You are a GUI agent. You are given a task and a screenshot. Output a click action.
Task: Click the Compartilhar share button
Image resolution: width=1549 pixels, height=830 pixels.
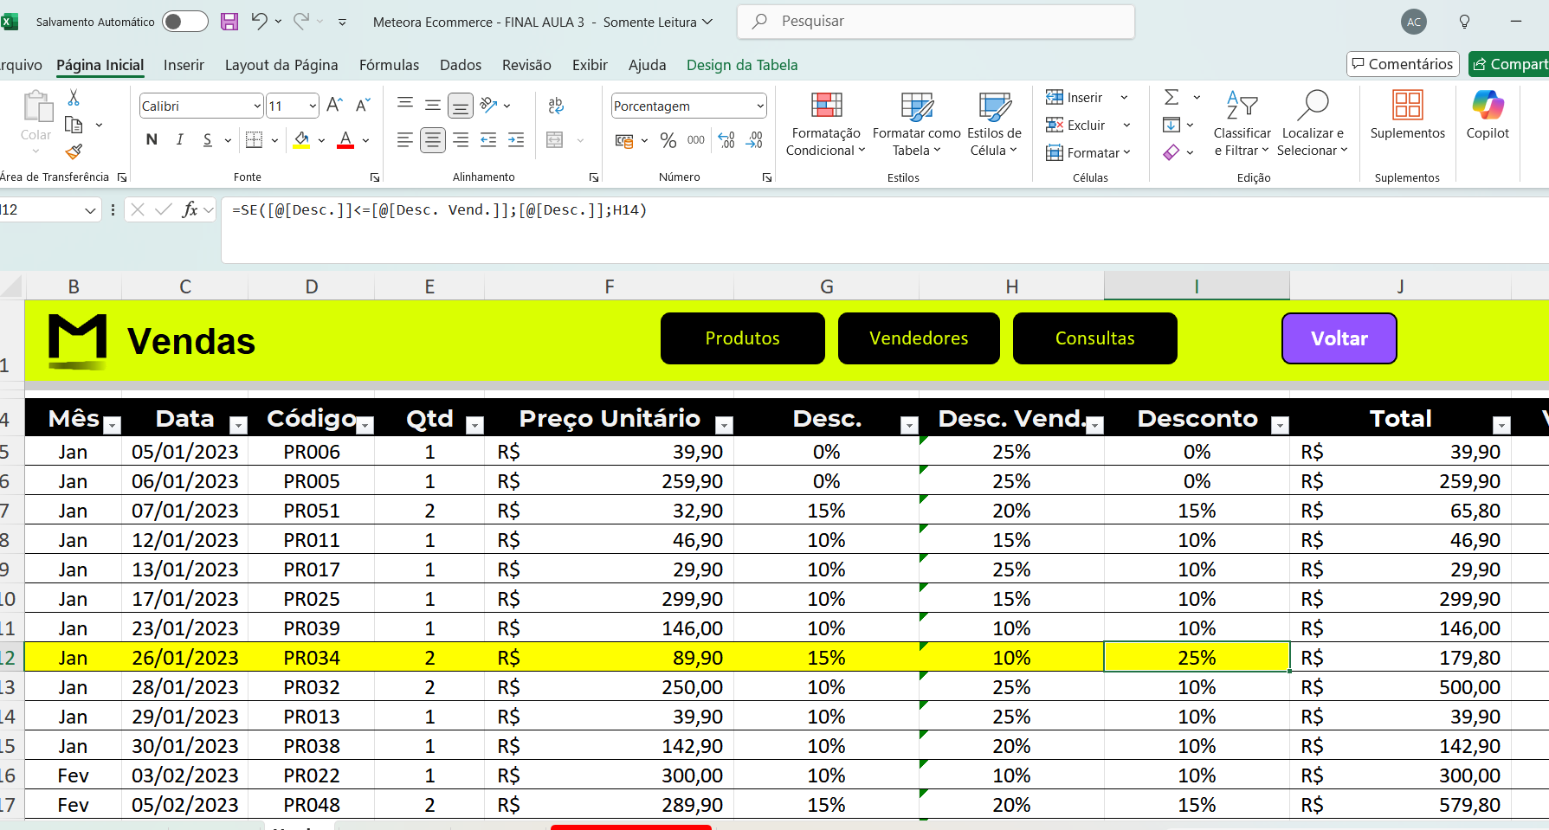tap(1510, 64)
